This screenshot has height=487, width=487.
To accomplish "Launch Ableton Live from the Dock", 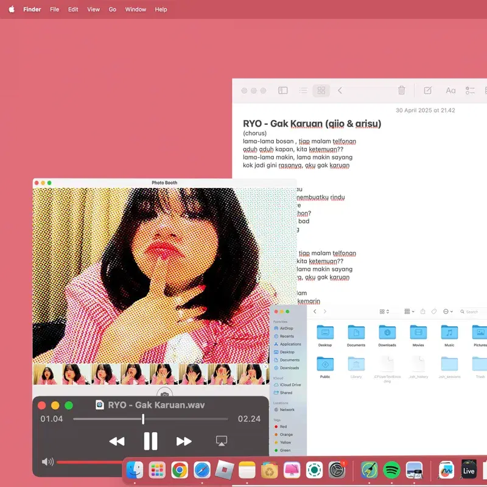I will click(x=468, y=470).
